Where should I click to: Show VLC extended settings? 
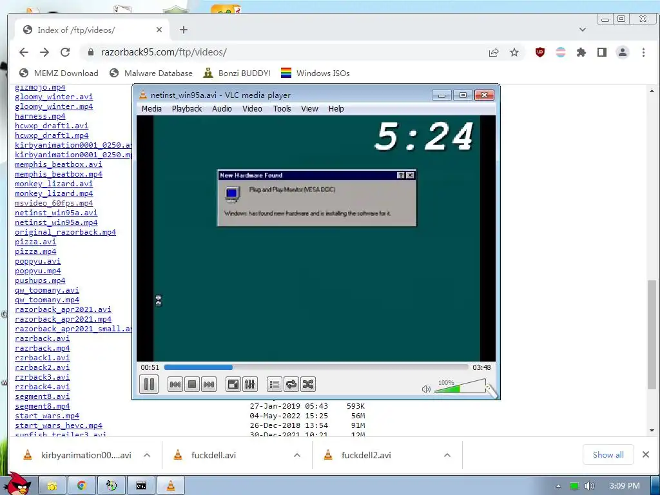(249, 384)
